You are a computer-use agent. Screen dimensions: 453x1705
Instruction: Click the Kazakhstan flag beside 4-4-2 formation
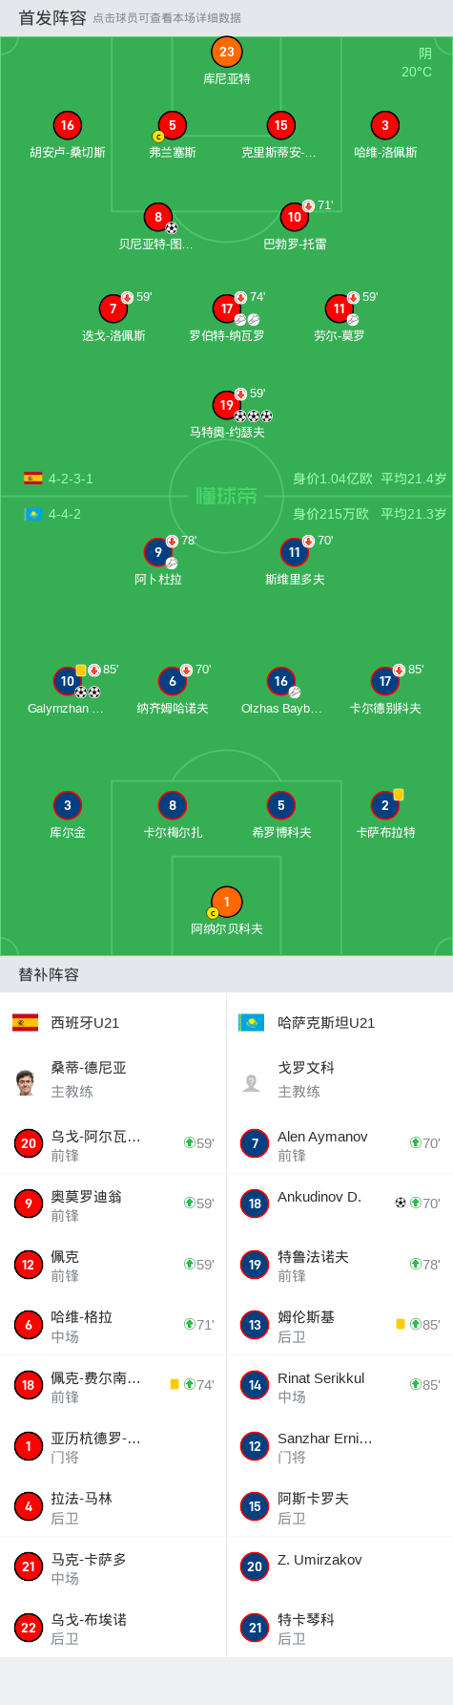click(33, 514)
